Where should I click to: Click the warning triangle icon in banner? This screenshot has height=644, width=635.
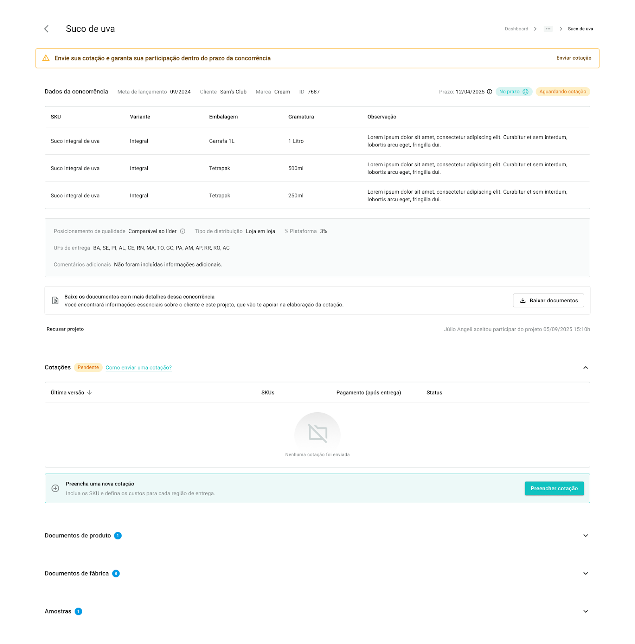(x=46, y=58)
